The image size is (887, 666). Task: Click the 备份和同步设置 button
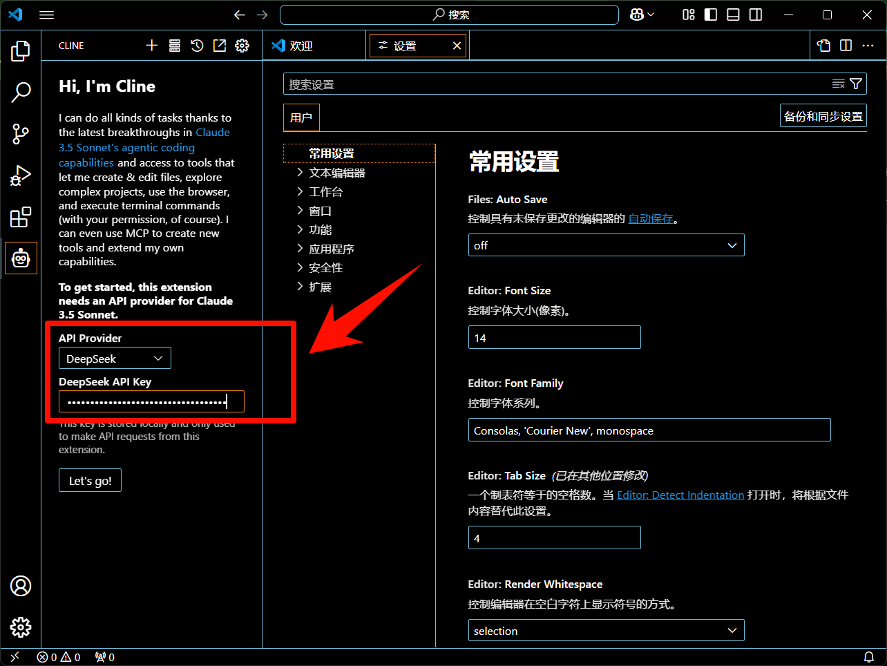823,116
